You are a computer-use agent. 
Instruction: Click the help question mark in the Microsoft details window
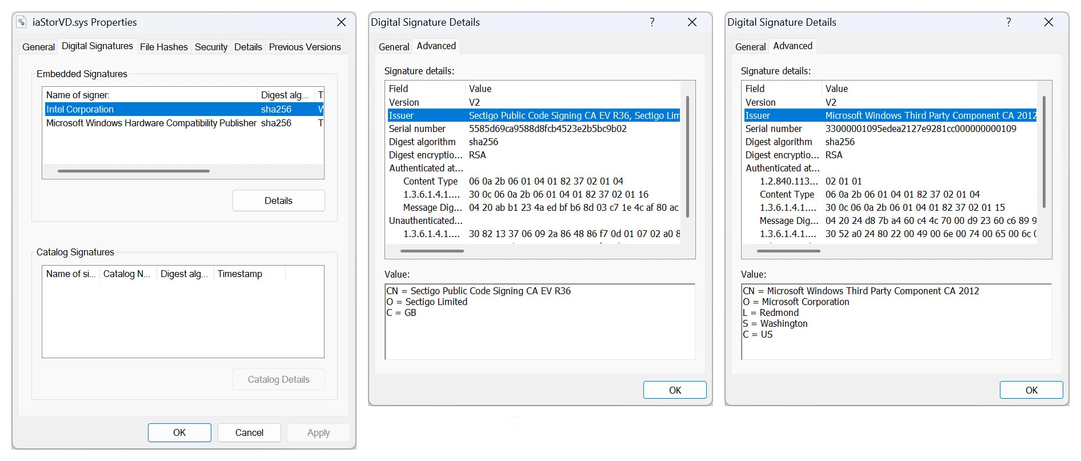[x=1008, y=22]
